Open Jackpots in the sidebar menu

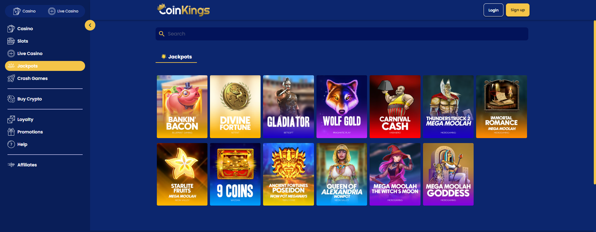[45, 66]
